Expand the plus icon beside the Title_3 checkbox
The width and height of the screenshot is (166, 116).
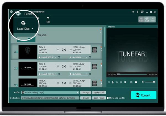click(15, 68)
